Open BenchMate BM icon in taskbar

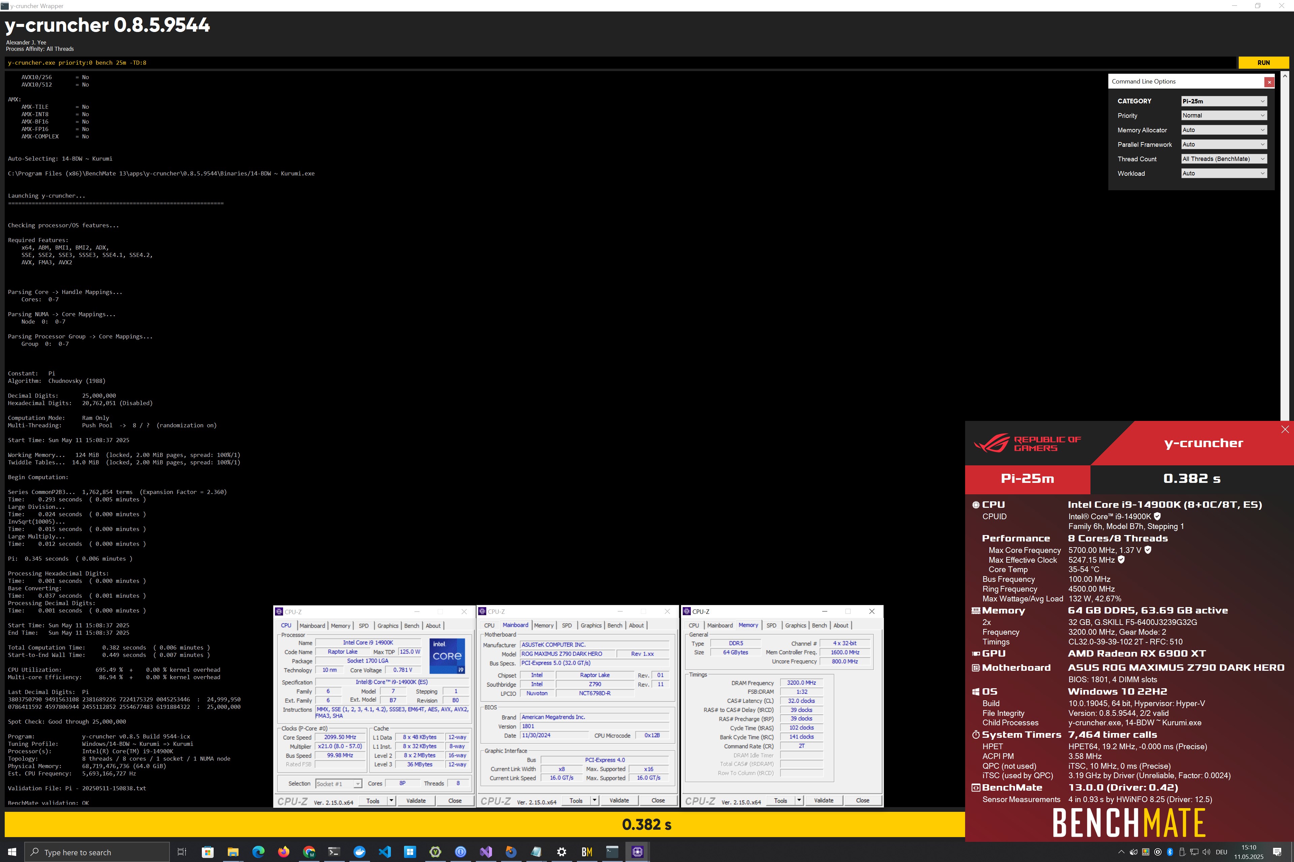pos(587,852)
